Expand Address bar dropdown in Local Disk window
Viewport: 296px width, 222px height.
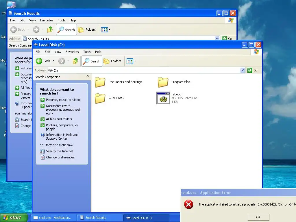pos(243,70)
